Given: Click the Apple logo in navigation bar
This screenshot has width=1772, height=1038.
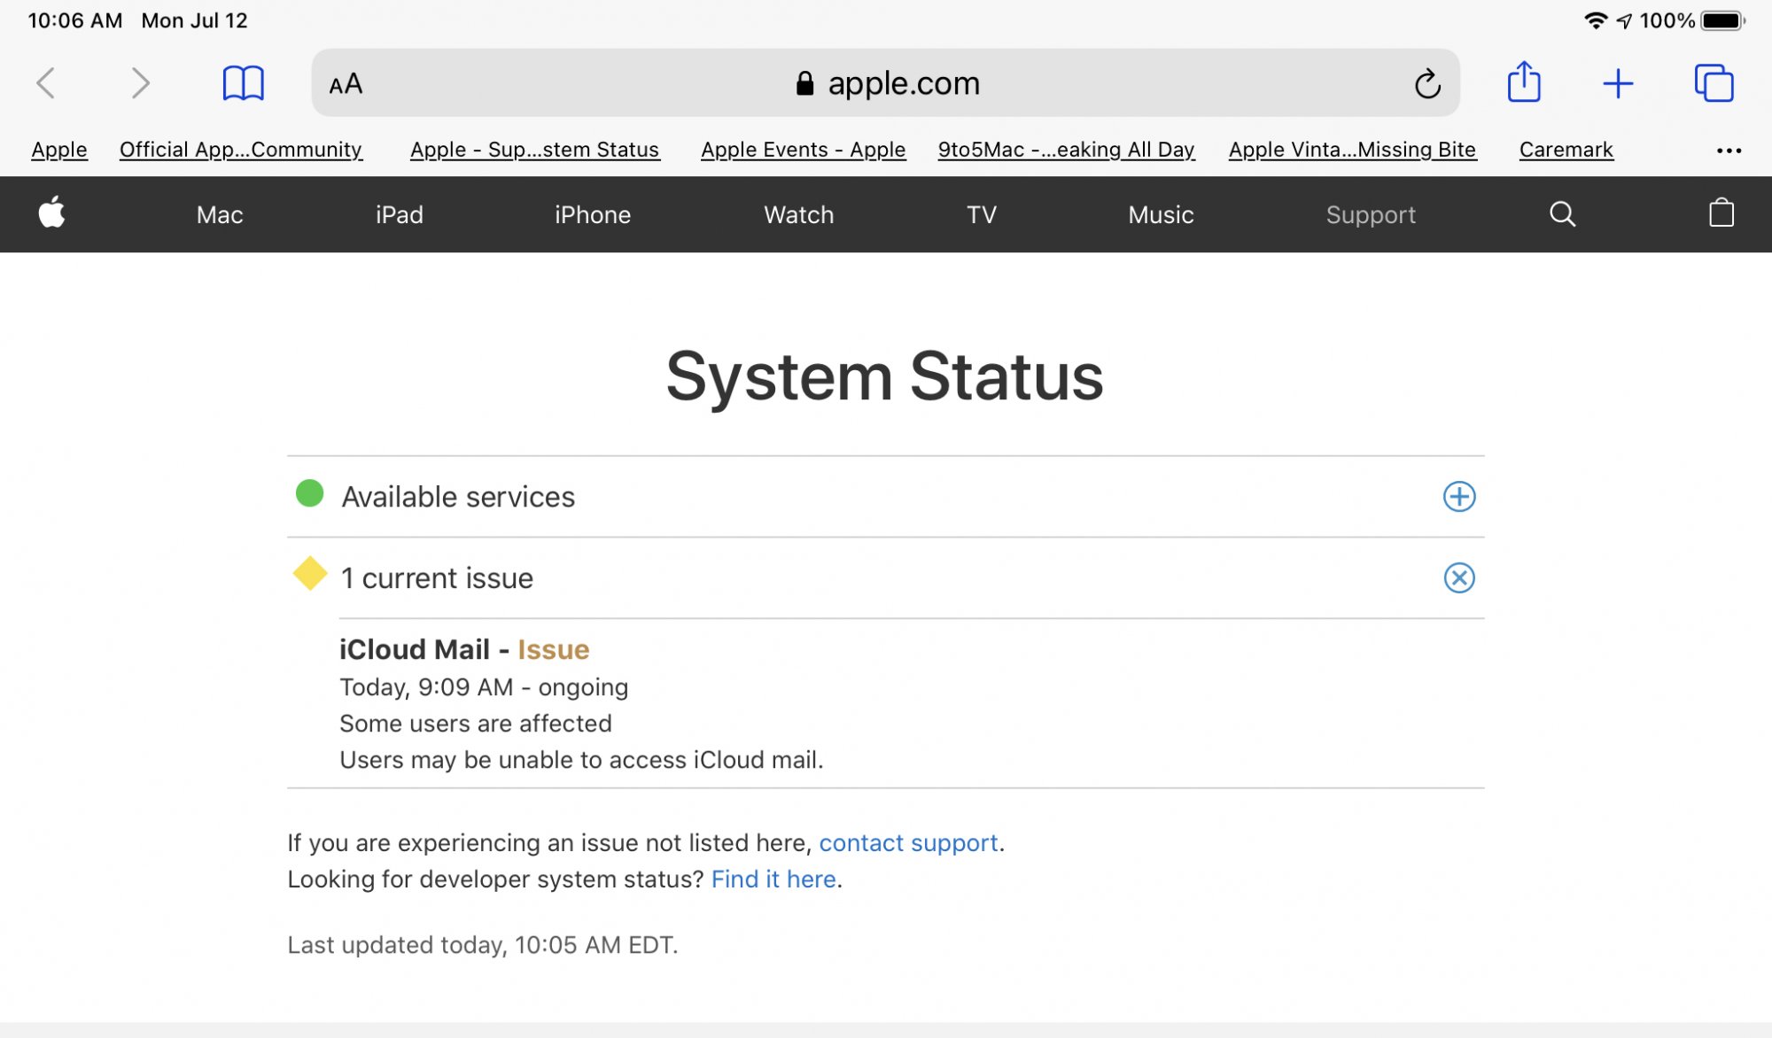Looking at the screenshot, I should 52,213.
